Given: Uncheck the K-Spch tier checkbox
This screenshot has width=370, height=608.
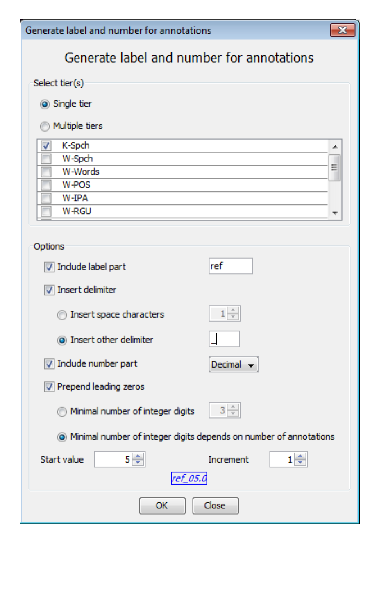Looking at the screenshot, I should 46,146.
